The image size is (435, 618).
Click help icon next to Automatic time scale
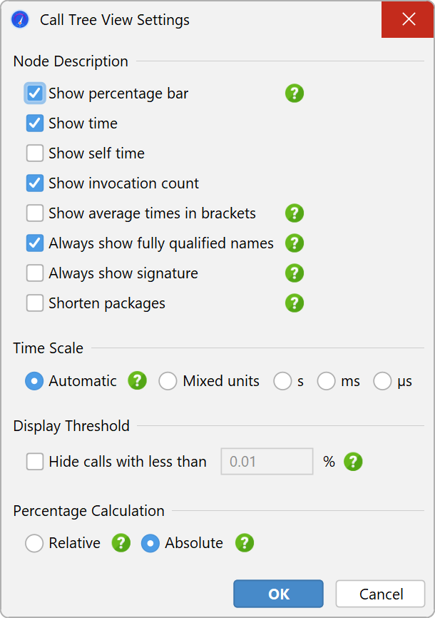tap(137, 381)
